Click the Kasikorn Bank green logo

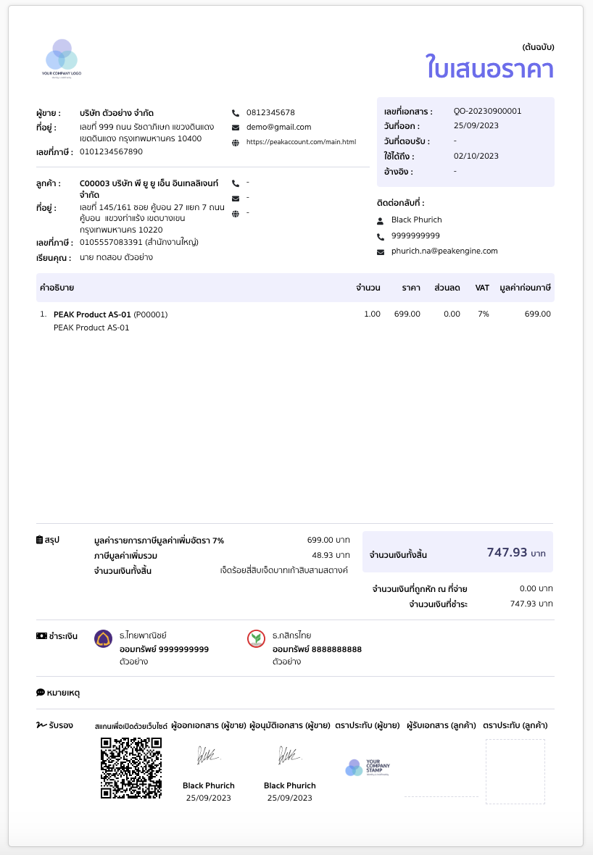pos(256,638)
